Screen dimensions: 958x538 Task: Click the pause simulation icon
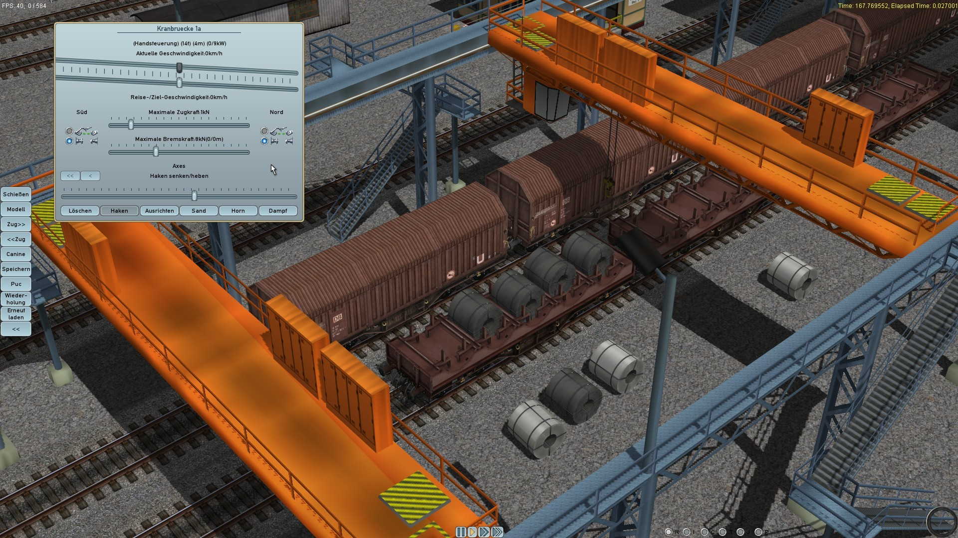coord(461,532)
